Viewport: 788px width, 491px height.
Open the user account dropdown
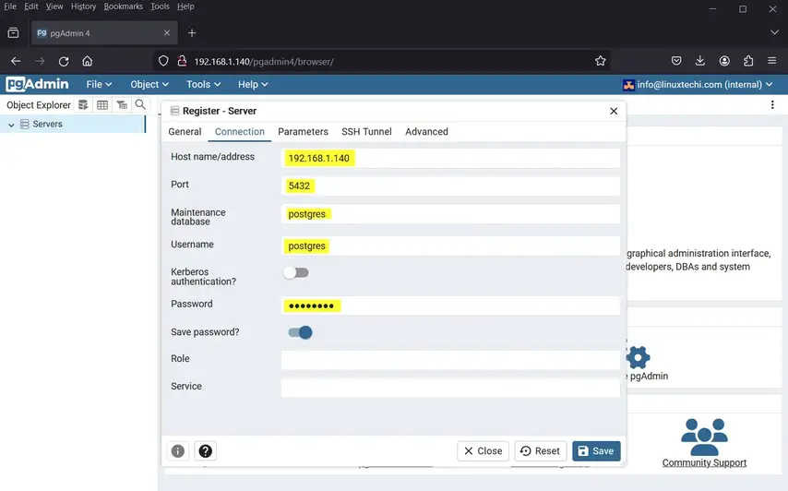pos(698,85)
